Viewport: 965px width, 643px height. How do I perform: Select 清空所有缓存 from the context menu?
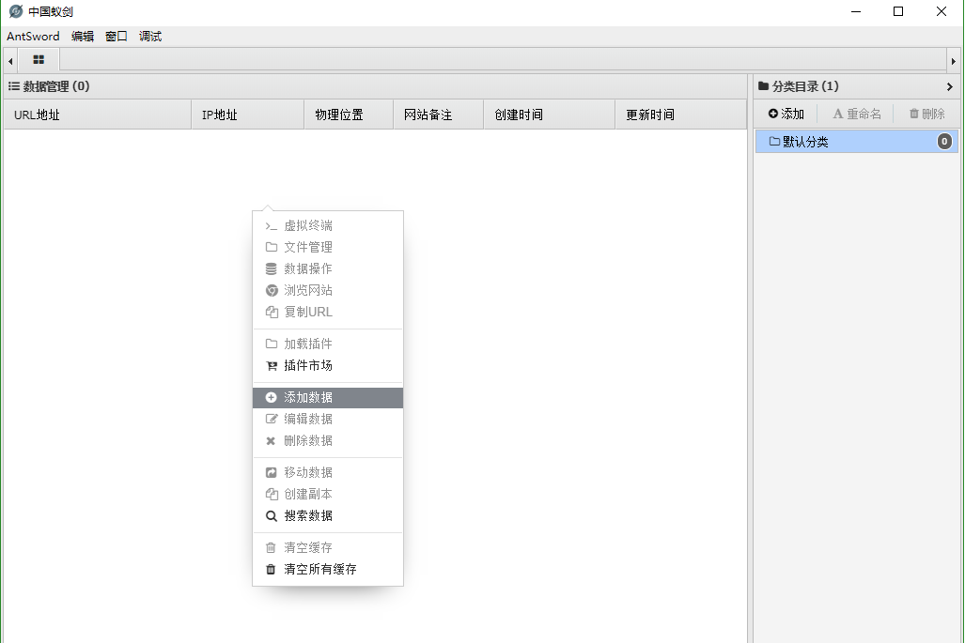click(327, 569)
